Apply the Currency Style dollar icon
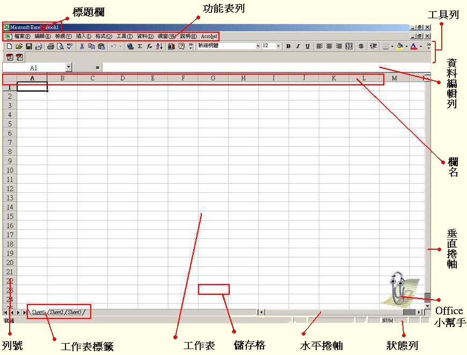 [361, 47]
